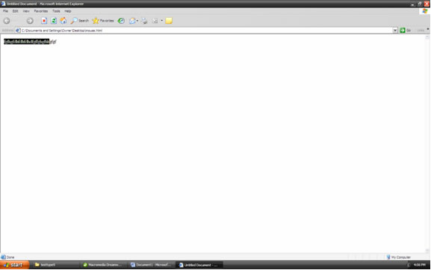Viewport: 431px width, 270px height.
Task: Switch to Document1 Microsoft Word taskbar button
Action: pyautogui.click(x=152, y=265)
